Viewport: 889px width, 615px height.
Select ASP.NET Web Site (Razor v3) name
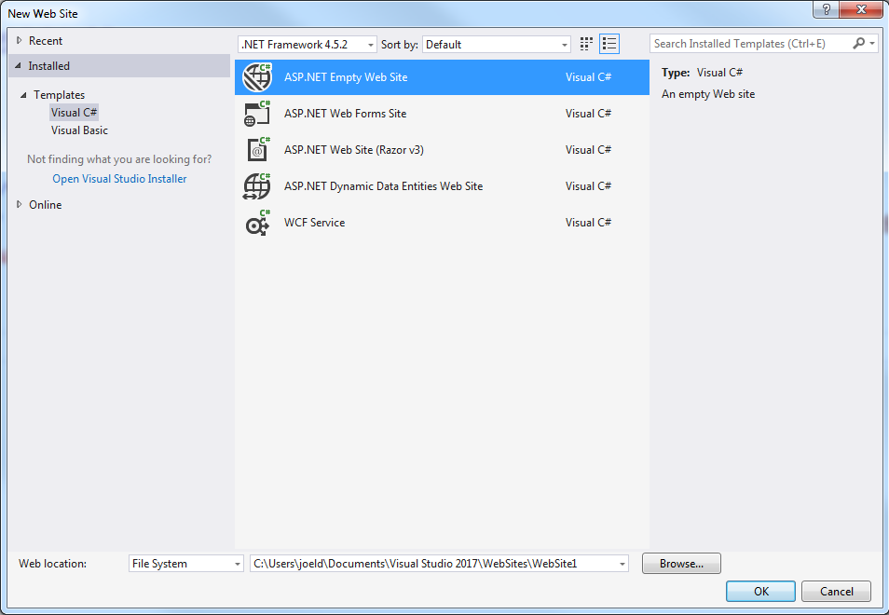[354, 150]
